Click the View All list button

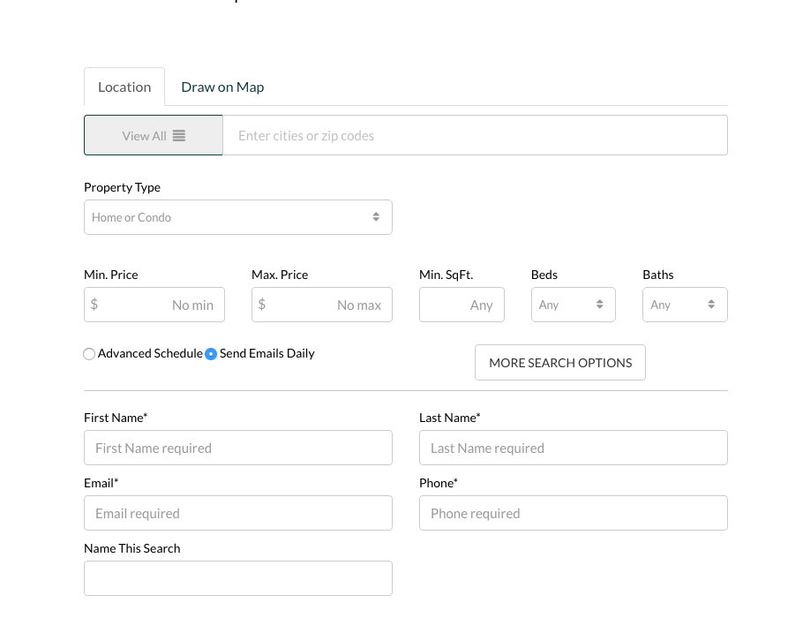pos(154,135)
